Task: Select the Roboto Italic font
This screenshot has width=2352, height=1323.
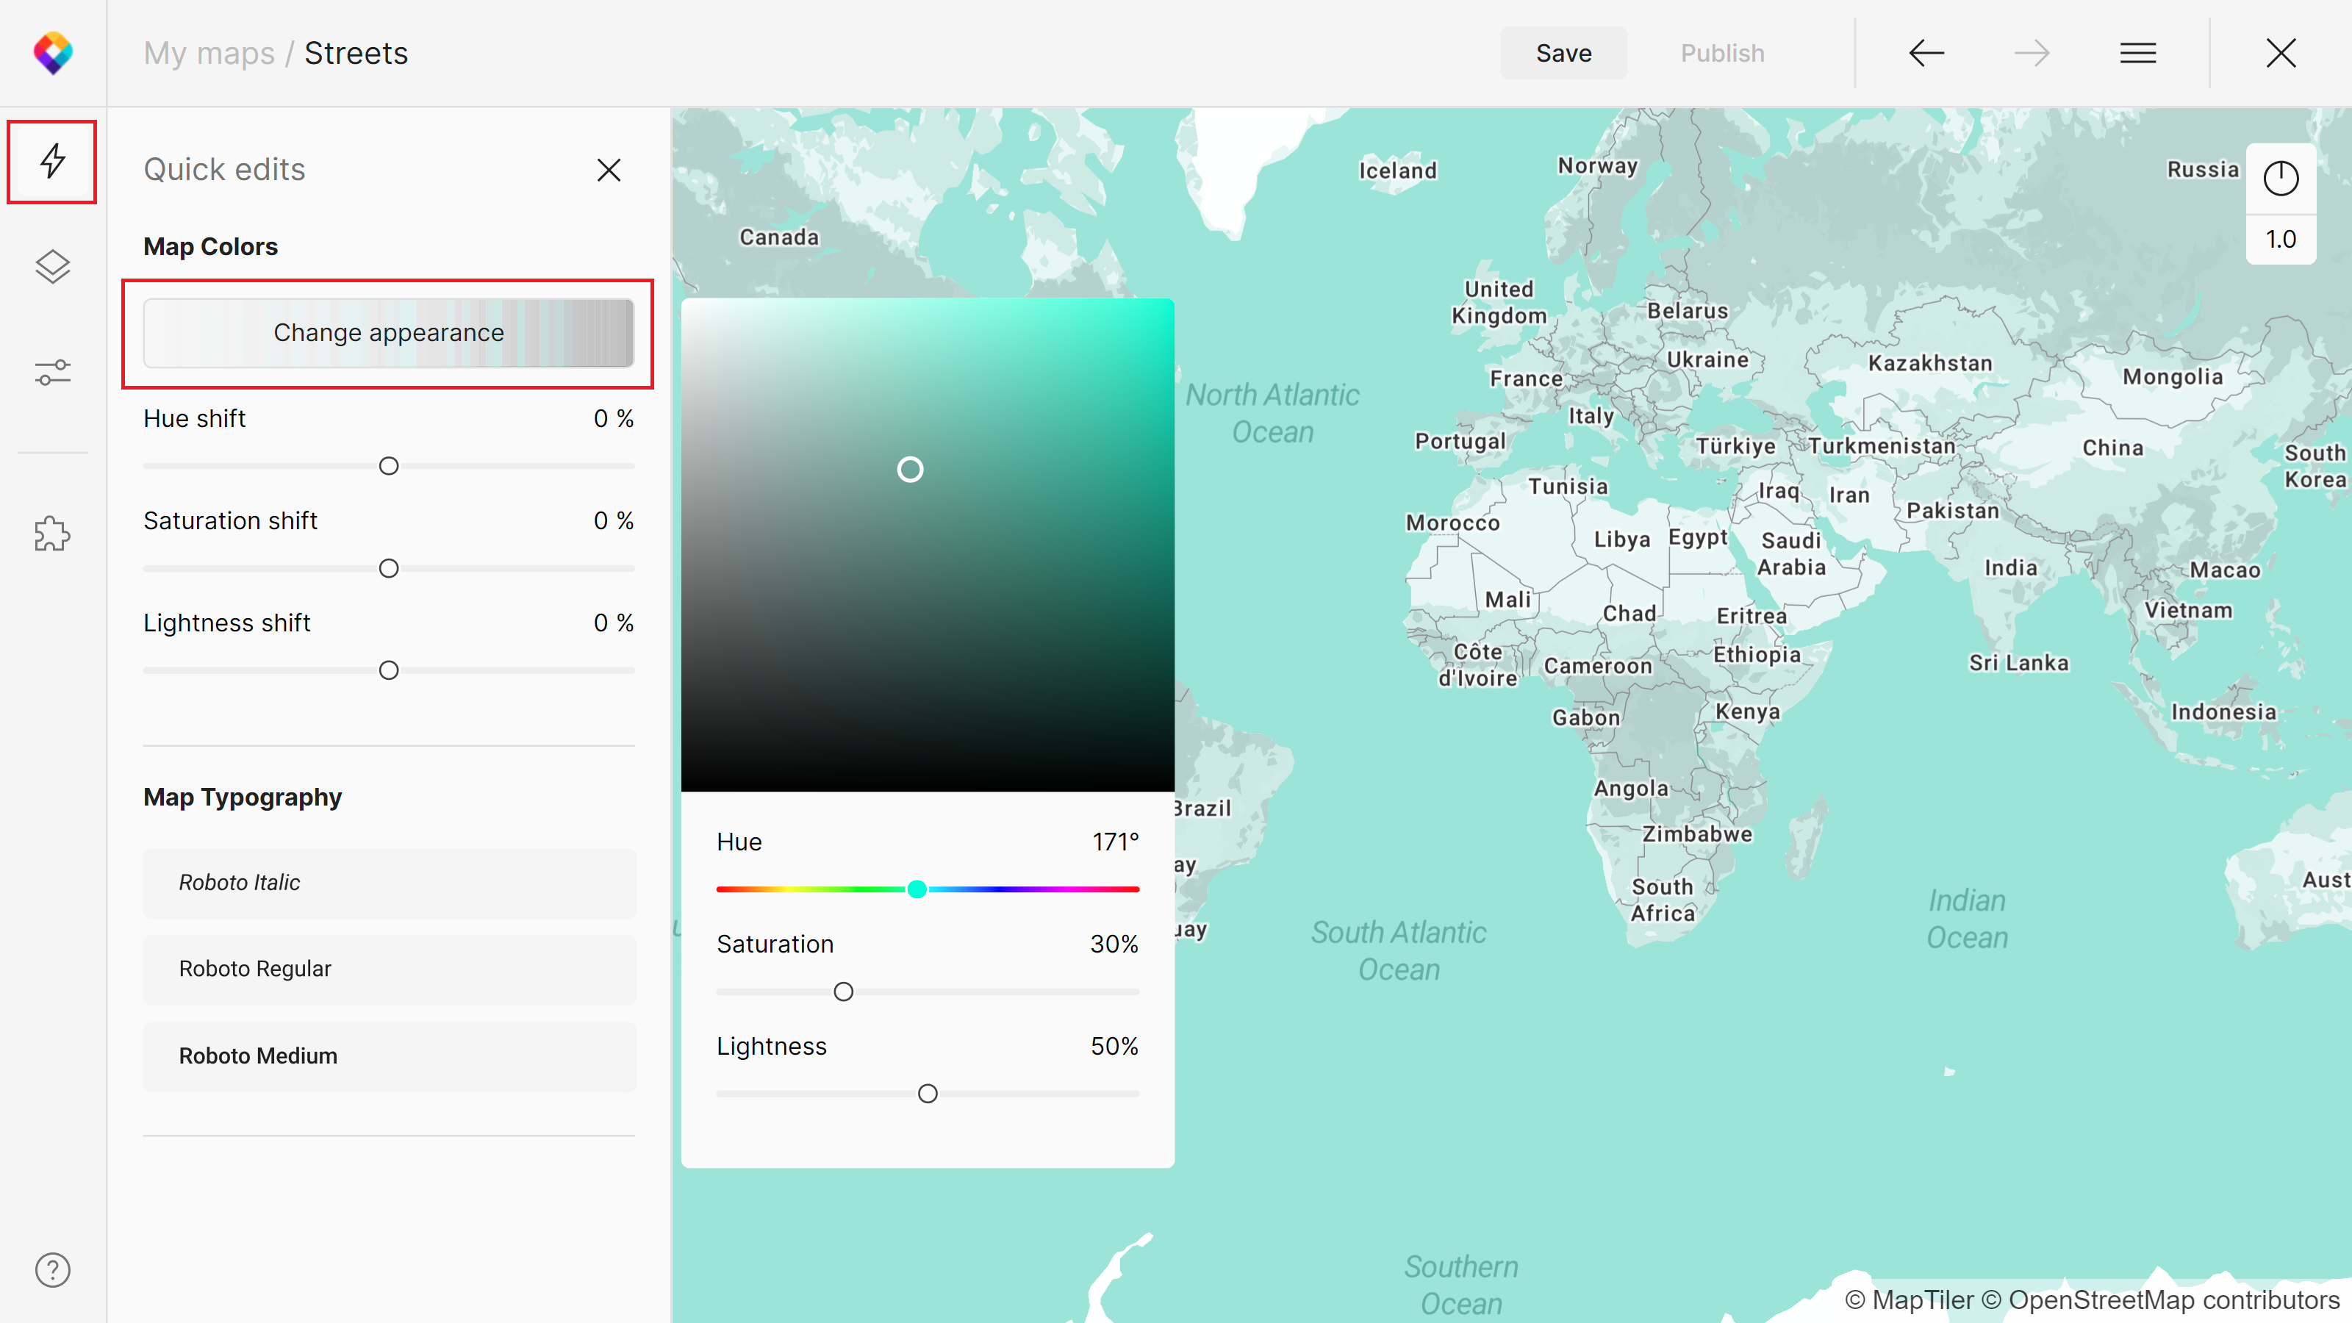Action: click(x=389, y=883)
